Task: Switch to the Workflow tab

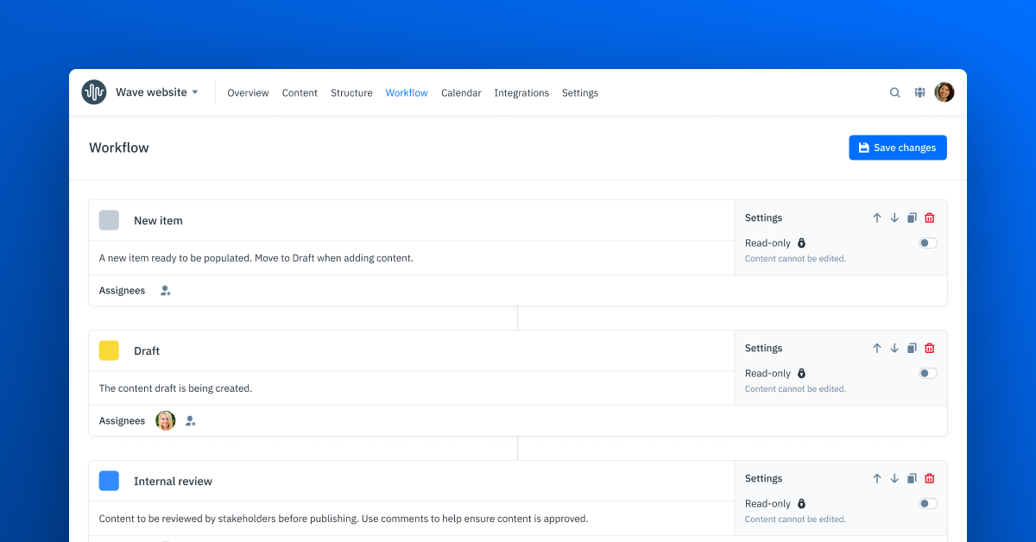Action: click(407, 92)
